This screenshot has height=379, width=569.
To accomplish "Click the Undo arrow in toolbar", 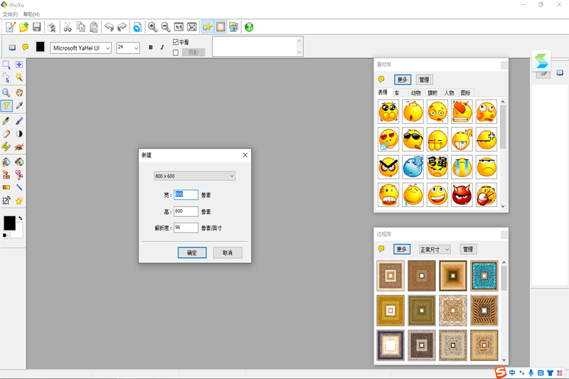I will tap(109, 27).
